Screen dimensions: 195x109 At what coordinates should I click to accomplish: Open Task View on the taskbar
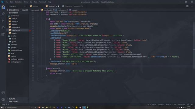(x=35, y=107)
